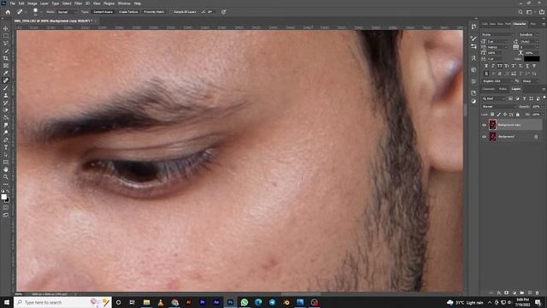Open Premiere Pro from the taskbar

pos(203,302)
